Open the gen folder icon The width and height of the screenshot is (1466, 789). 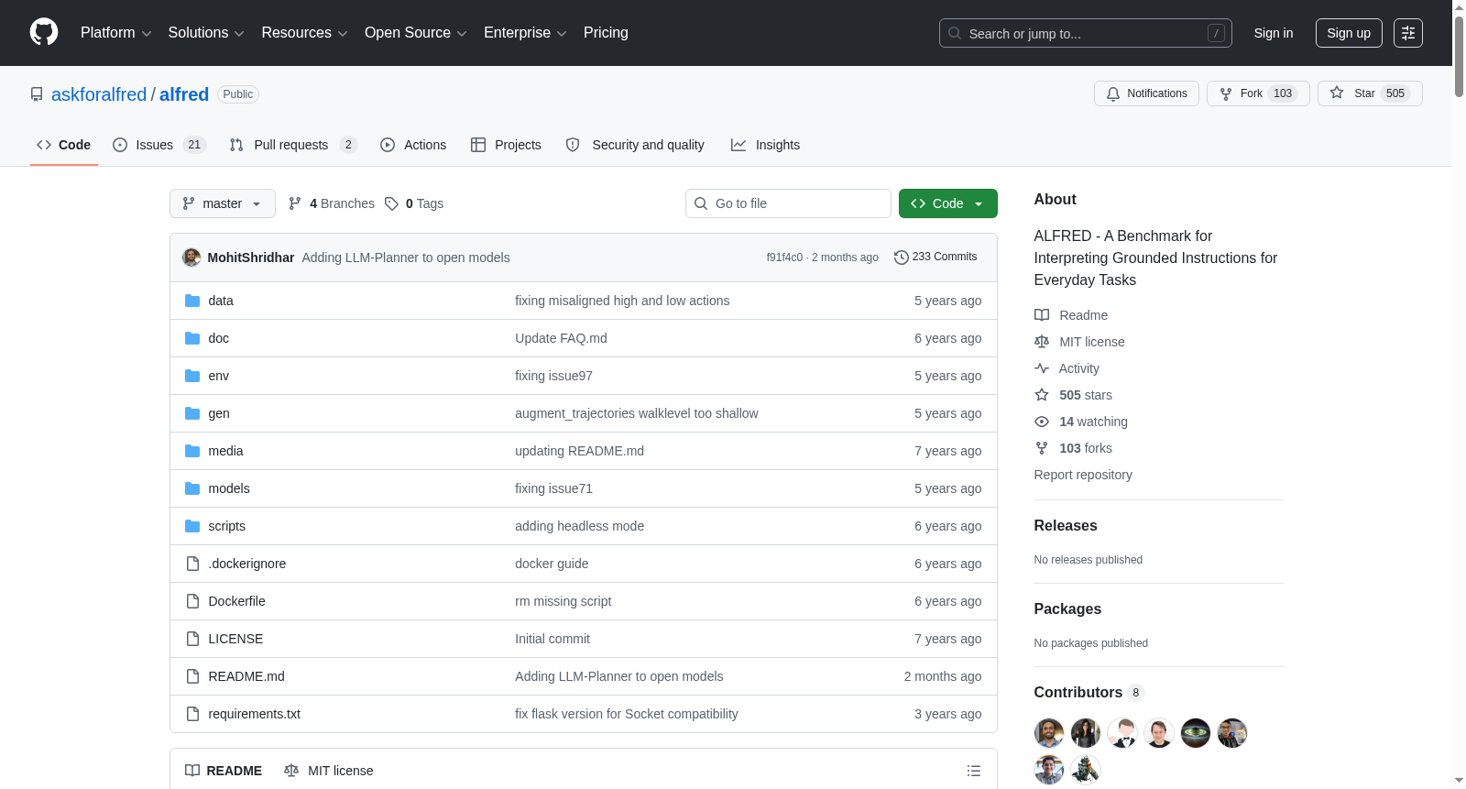(x=192, y=413)
